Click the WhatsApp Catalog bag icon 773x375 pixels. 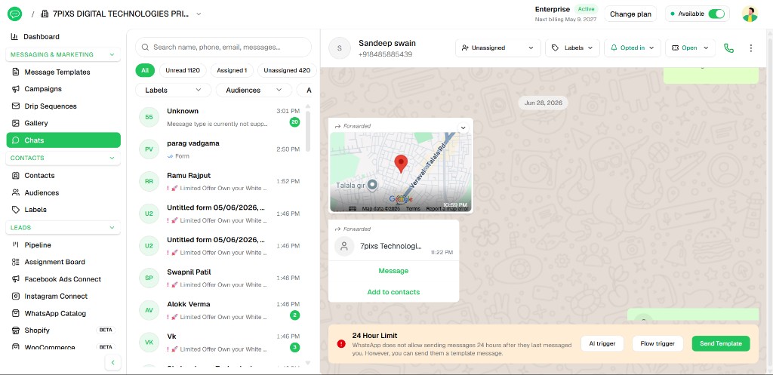[16, 313]
